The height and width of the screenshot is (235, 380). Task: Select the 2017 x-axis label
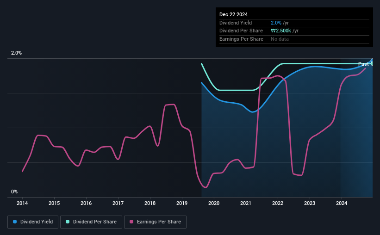click(x=118, y=203)
